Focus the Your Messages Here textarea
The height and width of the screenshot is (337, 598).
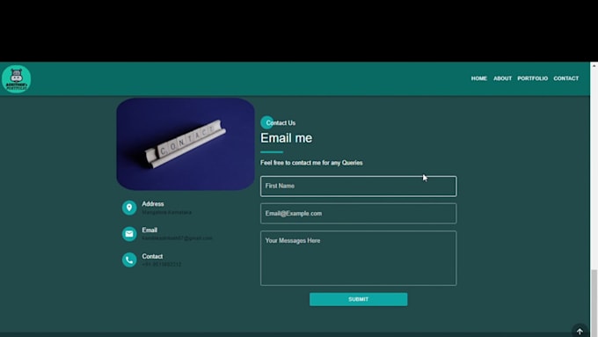tap(358, 258)
